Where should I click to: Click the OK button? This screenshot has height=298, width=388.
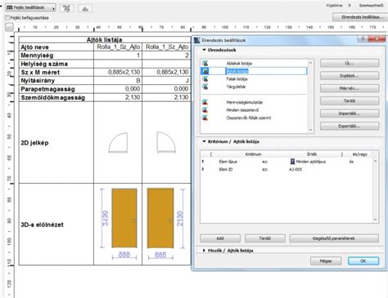click(x=363, y=261)
